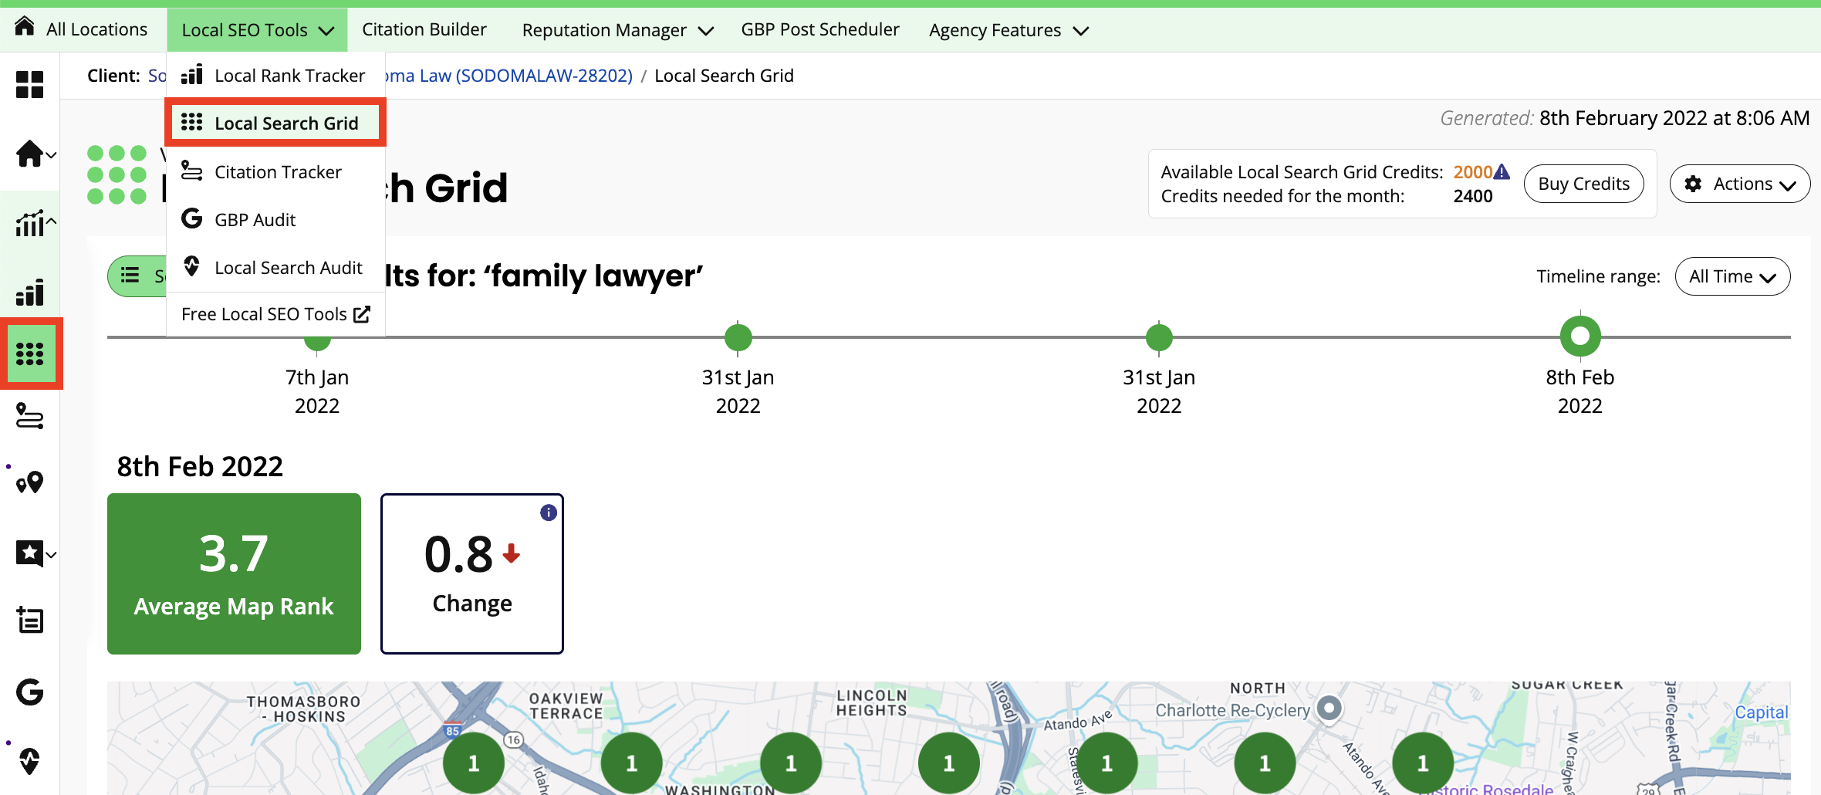Click the Local Search Grid breadcrumb text
Screen dimensions: 1821x795
pyautogui.click(x=724, y=76)
